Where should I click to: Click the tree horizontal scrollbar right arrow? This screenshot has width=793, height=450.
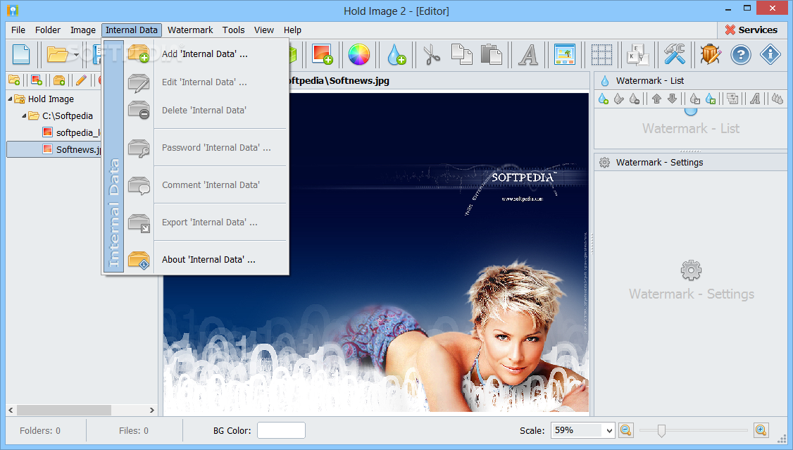(x=151, y=410)
